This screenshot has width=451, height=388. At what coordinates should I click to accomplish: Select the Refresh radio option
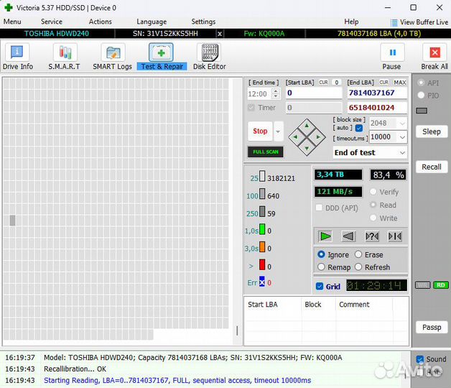point(358,267)
